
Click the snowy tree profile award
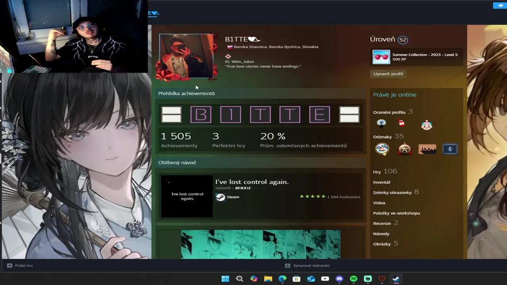[381, 123]
